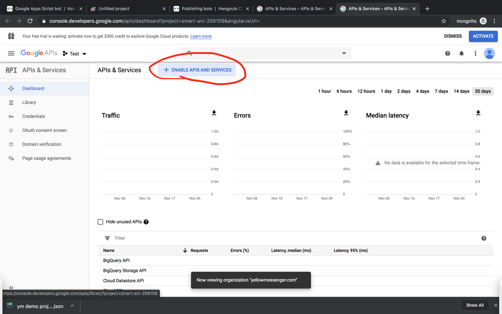
Task: Click the help icon beside Hide unused APIs
Action: point(146,222)
